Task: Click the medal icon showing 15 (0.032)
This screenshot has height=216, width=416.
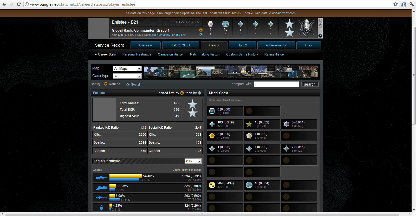Action: click(249, 124)
